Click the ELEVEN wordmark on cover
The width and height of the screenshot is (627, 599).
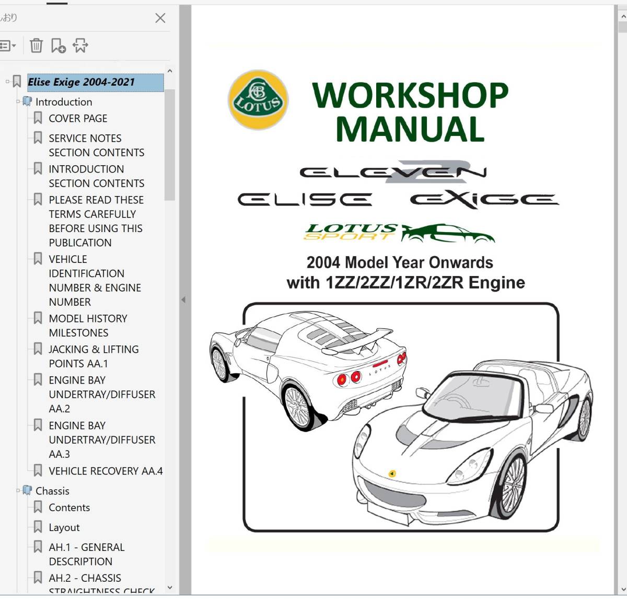[393, 172]
